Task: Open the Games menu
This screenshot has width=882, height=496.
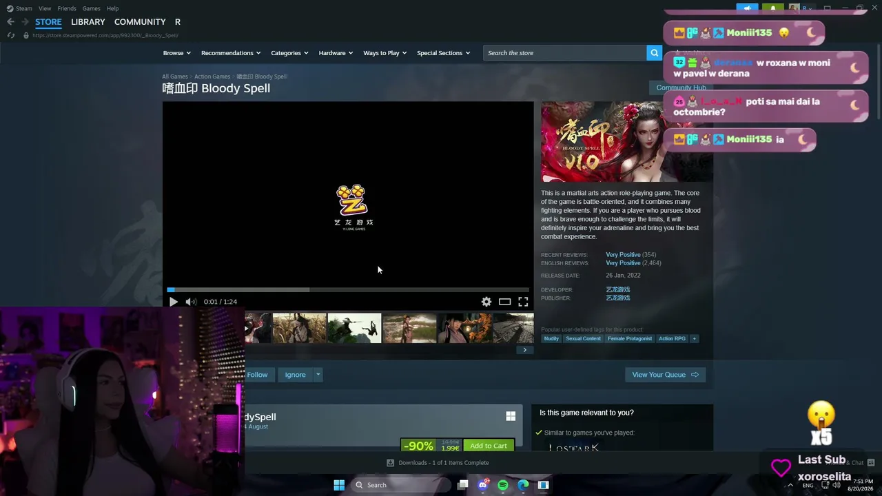Action: click(91, 8)
